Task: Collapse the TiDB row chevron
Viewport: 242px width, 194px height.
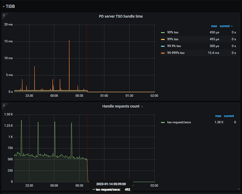Action: point(3,6)
